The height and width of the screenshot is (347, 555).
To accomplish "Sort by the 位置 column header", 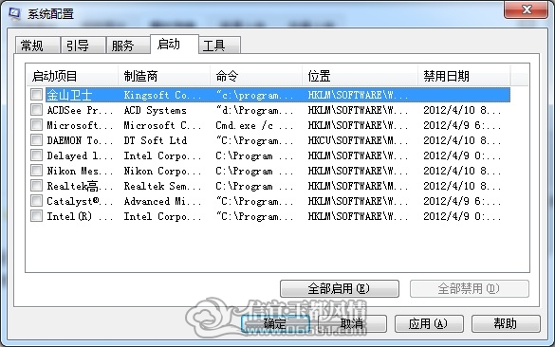I will coord(360,75).
